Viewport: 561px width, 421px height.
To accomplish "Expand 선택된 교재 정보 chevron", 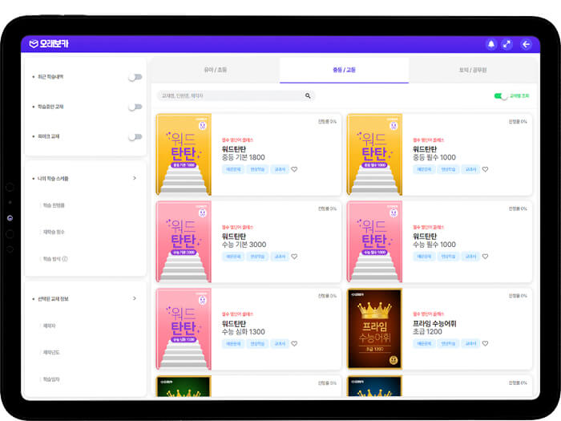I will click(135, 298).
